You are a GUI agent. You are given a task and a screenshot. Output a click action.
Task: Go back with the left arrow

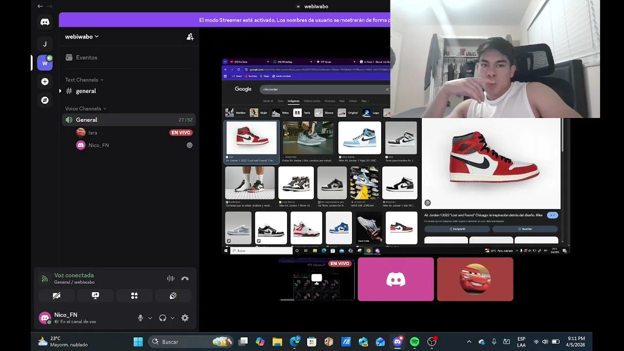pyautogui.click(x=40, y=6)
